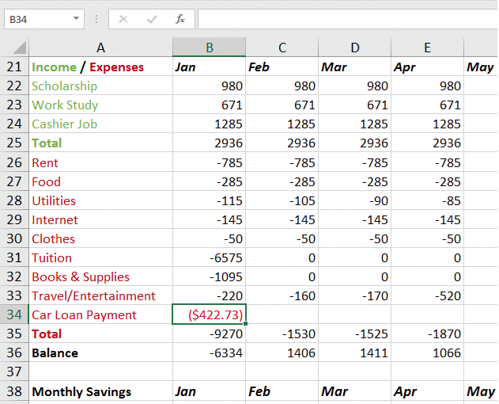Click the Rent label cell

pos(101,162)
